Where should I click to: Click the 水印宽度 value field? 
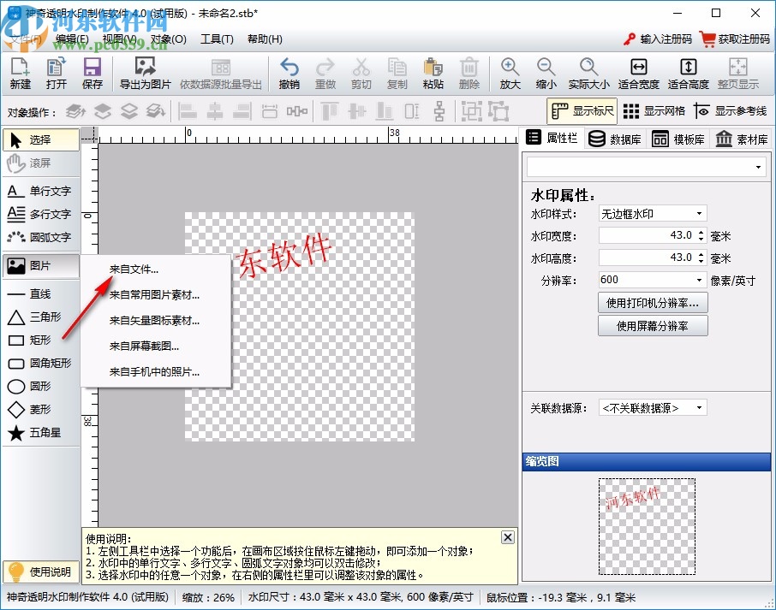point(647,235)
